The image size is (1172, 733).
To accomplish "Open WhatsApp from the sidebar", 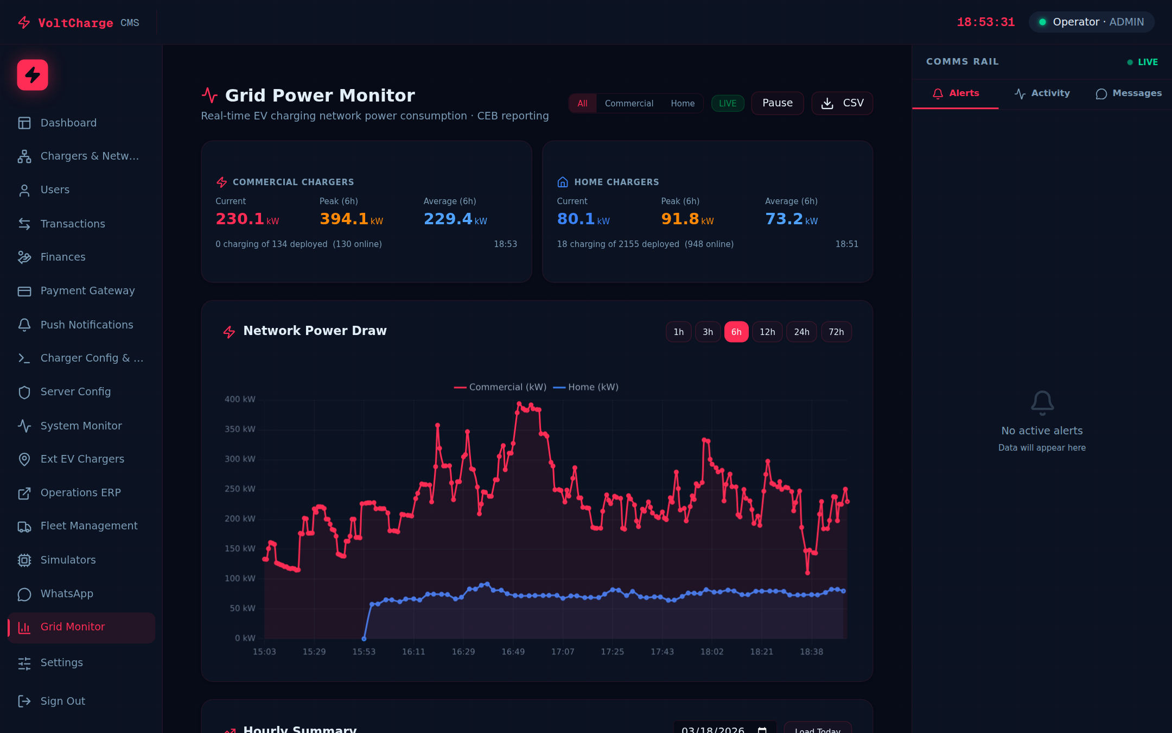I will coord(67,593).
